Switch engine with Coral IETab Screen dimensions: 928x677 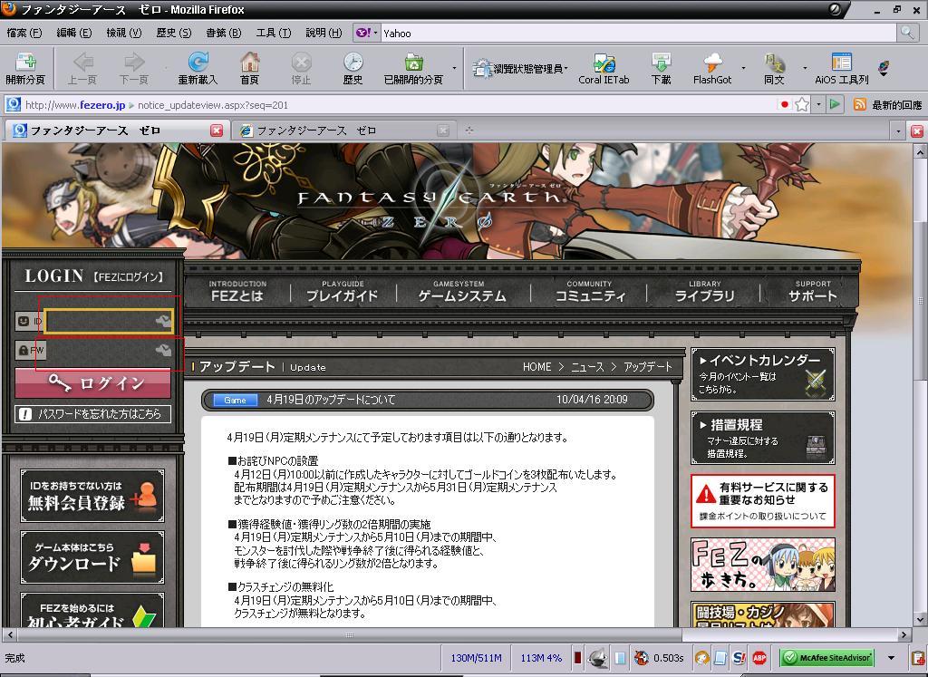coord(604,69)
